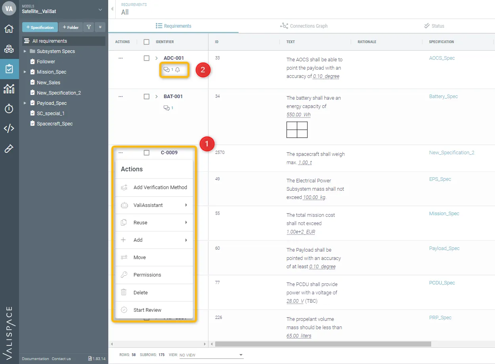Screen dimensions: 495x364
Task: Open the Reuse submenu arrow
Action: [186, 222]
